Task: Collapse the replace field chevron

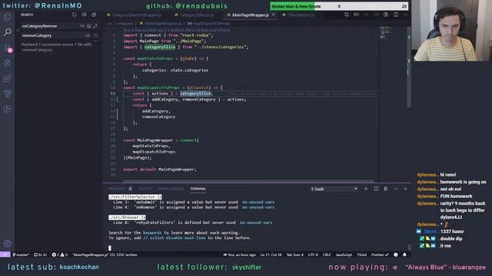Action: point(18,31)
